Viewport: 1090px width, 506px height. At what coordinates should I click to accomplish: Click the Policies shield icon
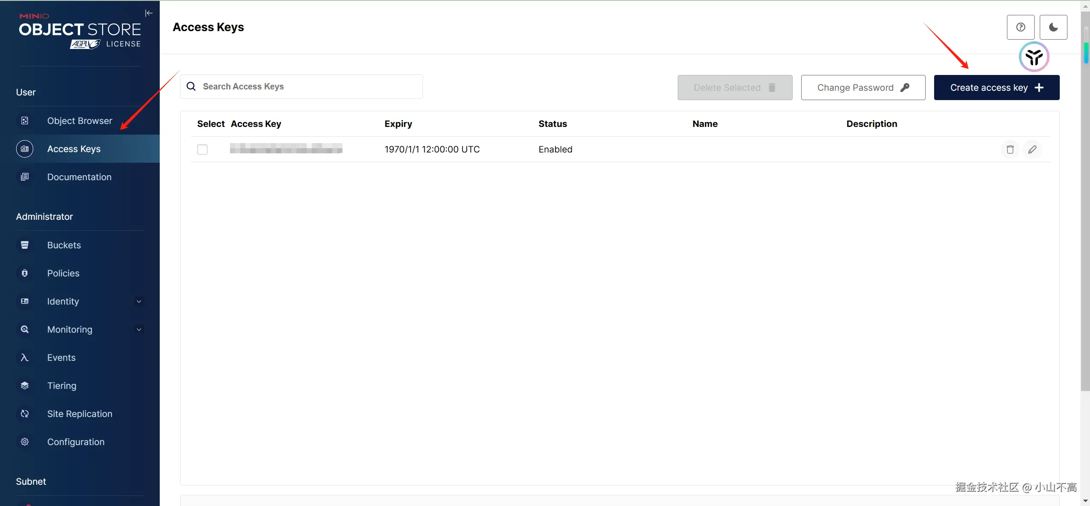coord(25,273)
